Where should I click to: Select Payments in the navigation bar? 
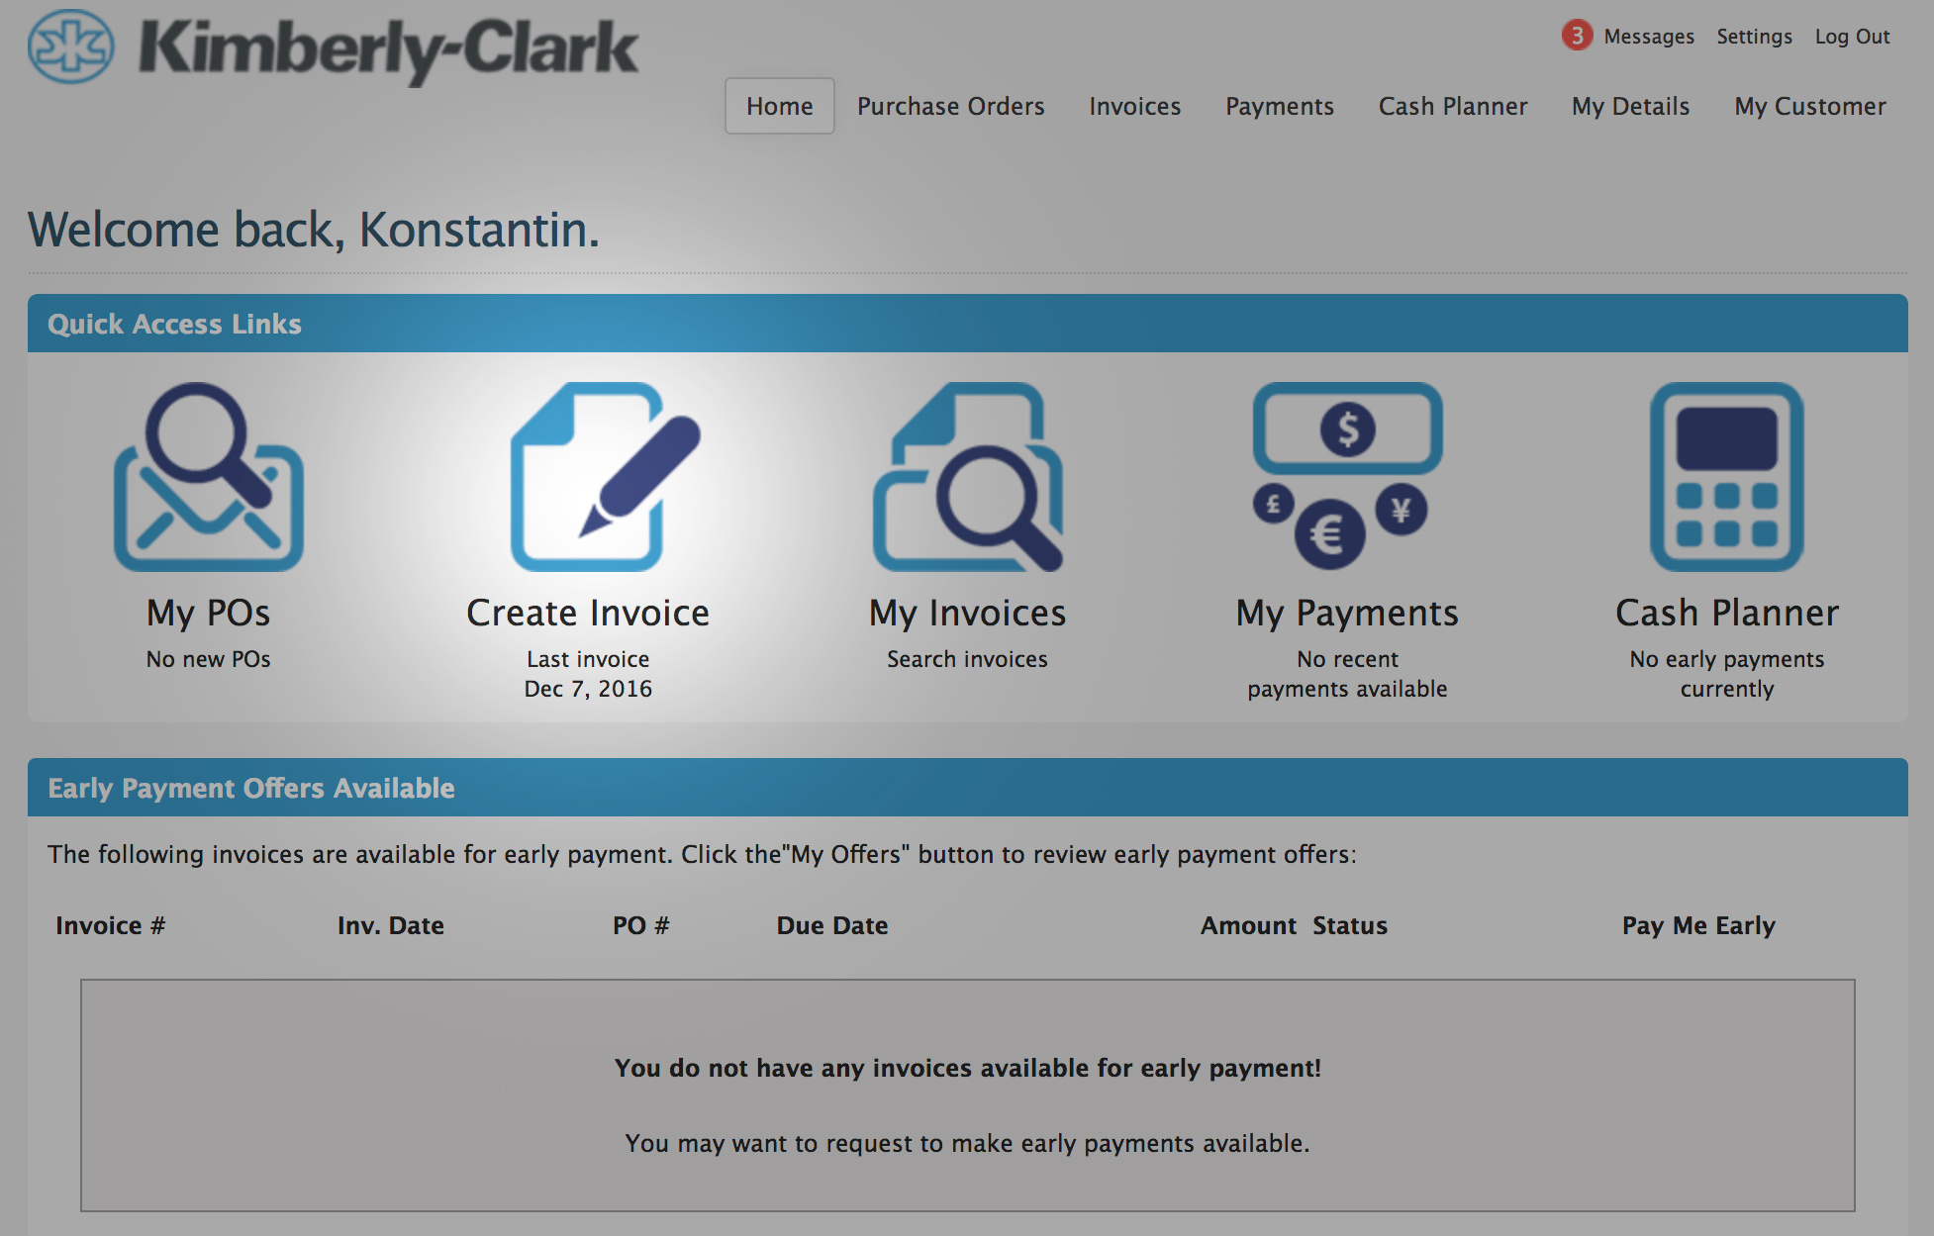pos(1280,106)
